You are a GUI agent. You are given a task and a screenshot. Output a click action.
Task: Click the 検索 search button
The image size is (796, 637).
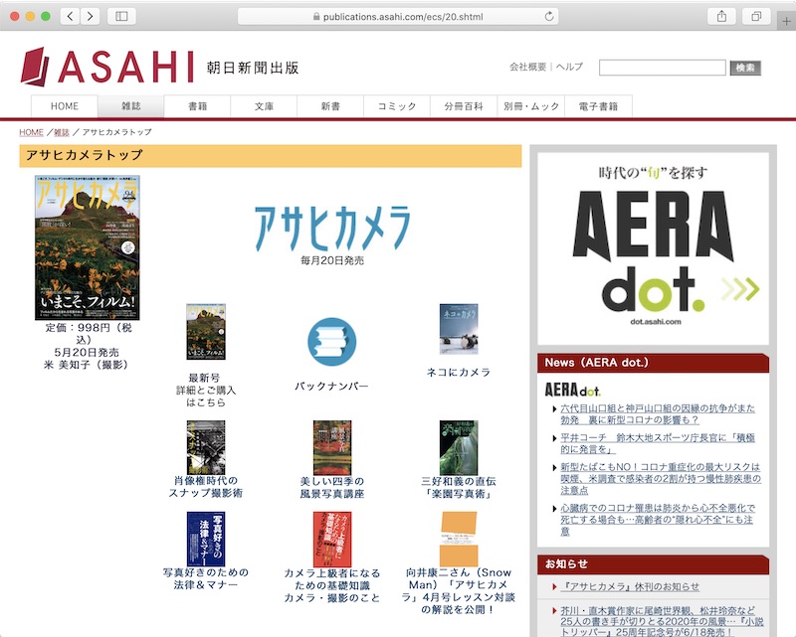click(x=745, y=68)
